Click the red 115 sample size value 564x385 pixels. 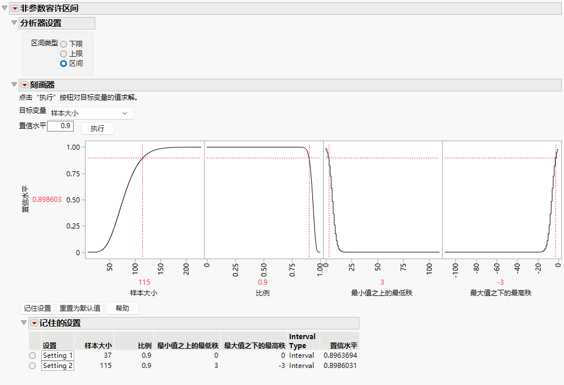[x=144, y=282]
